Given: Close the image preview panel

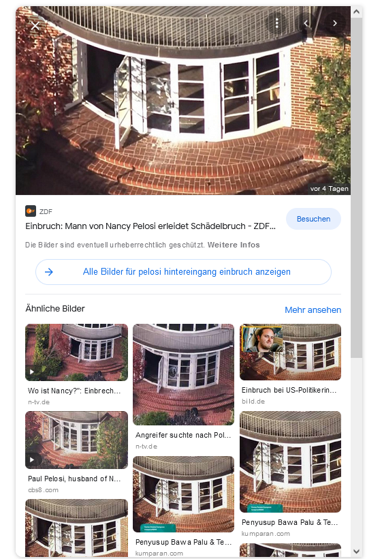Looking at the screenshot, I should coord(35,26).
